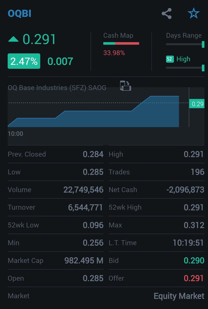The image size is (208, 309).
Task: Tap the green up-arrow price indicator
Action: coord(13,39)
